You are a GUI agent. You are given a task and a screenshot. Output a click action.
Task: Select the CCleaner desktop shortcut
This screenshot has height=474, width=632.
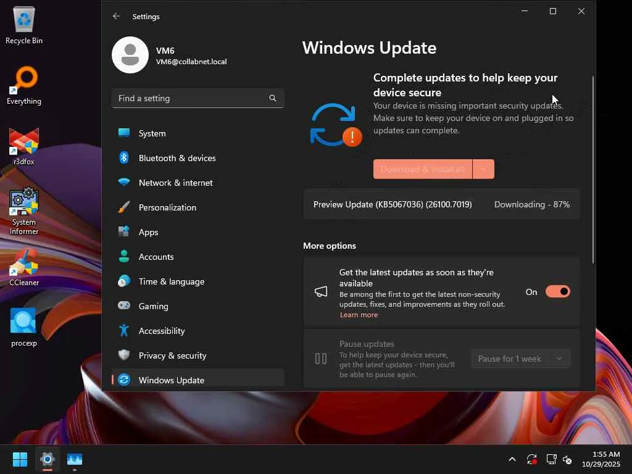click(x=24, y=267)
